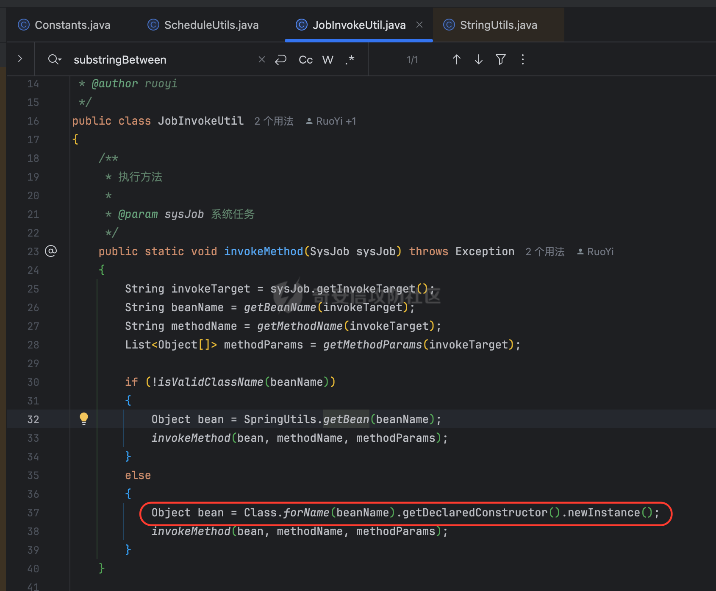Expand replace field chevron
Image resolution: width=716 pixels, height=591 pixels.
click(x=20, y=59)
